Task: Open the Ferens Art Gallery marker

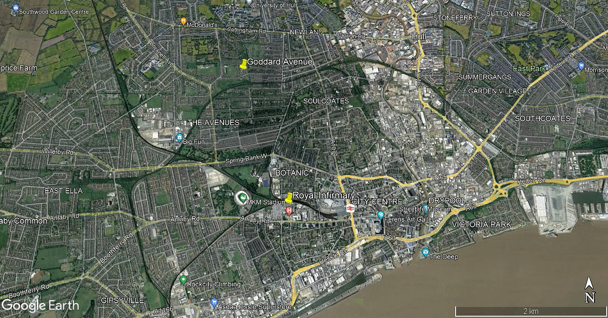Action: click(381, 215)
